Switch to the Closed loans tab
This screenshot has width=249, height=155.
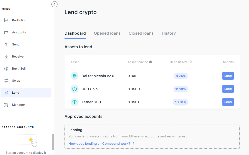(x=141, y=33)
